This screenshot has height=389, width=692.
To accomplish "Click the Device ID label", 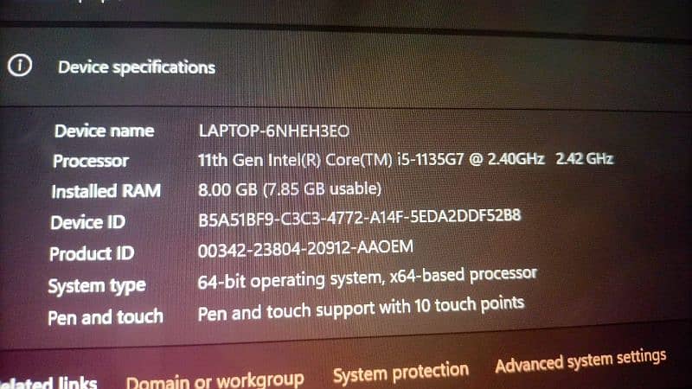I will coord(88,222).
